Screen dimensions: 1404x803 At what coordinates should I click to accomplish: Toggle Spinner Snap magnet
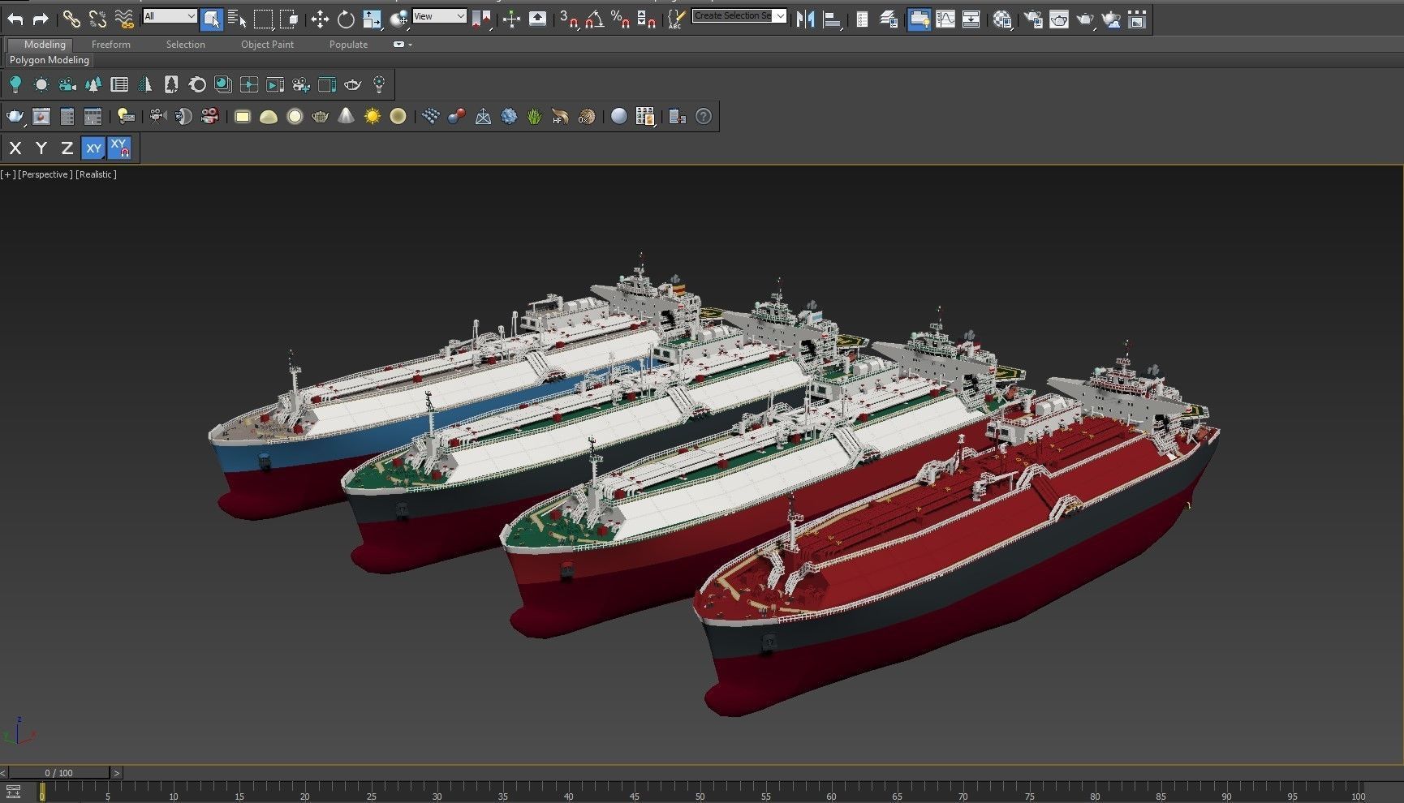click(646, 19)
